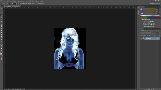Screen dimensions: 161x90
Task: Change the screen mode icon
Action: [x=2, y=59]
